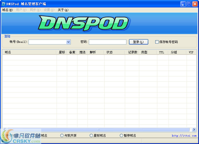This screenshot has width=199, height=144.
Task: Open the 关于(A) menu
Action: tap(63, 10)
